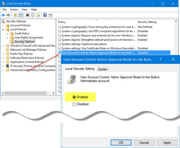The image size is (180, 148).
Task: Click the Export List toolbar icon
Action: pyautogui.click(x=38, y=15)
